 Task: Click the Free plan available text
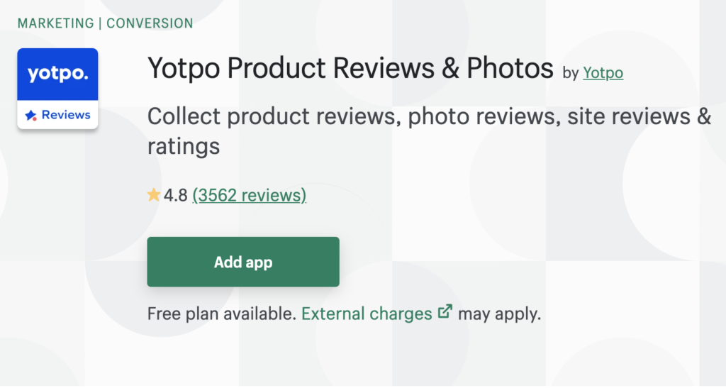(x=221, y=314)
